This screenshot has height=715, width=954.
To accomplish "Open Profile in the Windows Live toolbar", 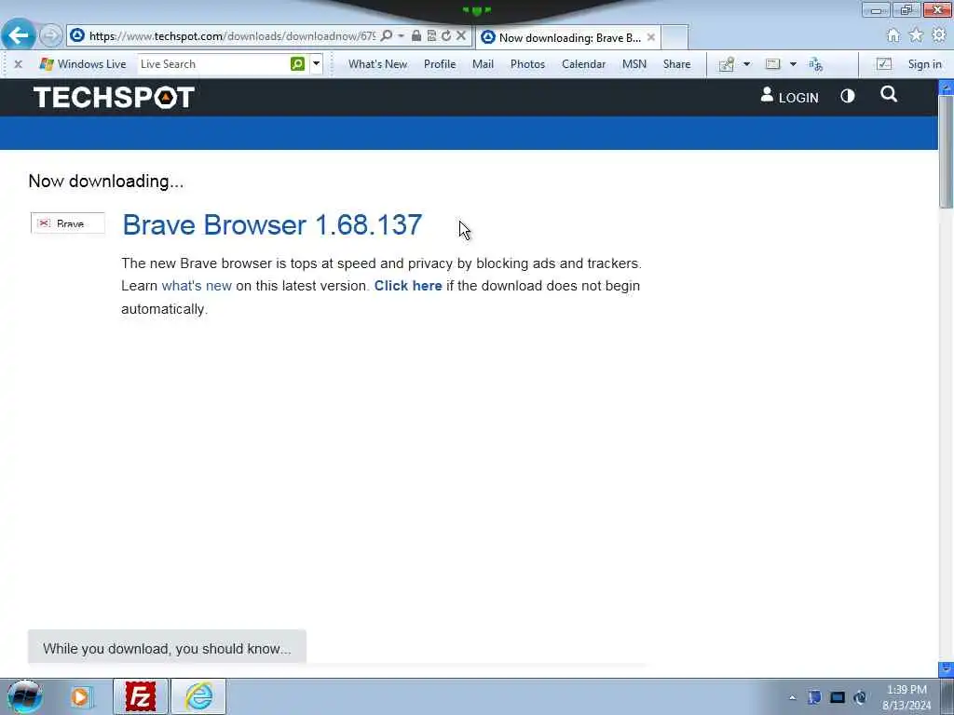I will (440, 64).
